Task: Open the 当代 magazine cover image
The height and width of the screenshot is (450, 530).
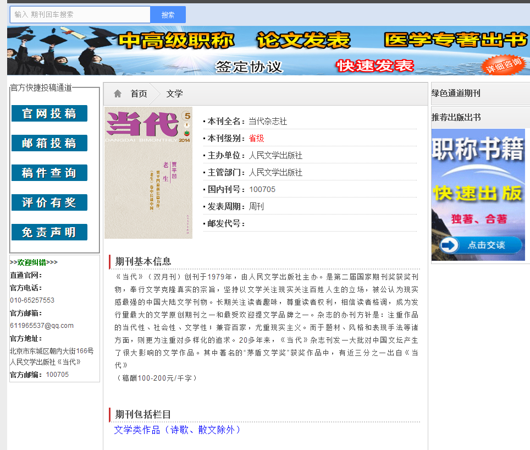Action: pyautogui.click(x=148, y=172)
